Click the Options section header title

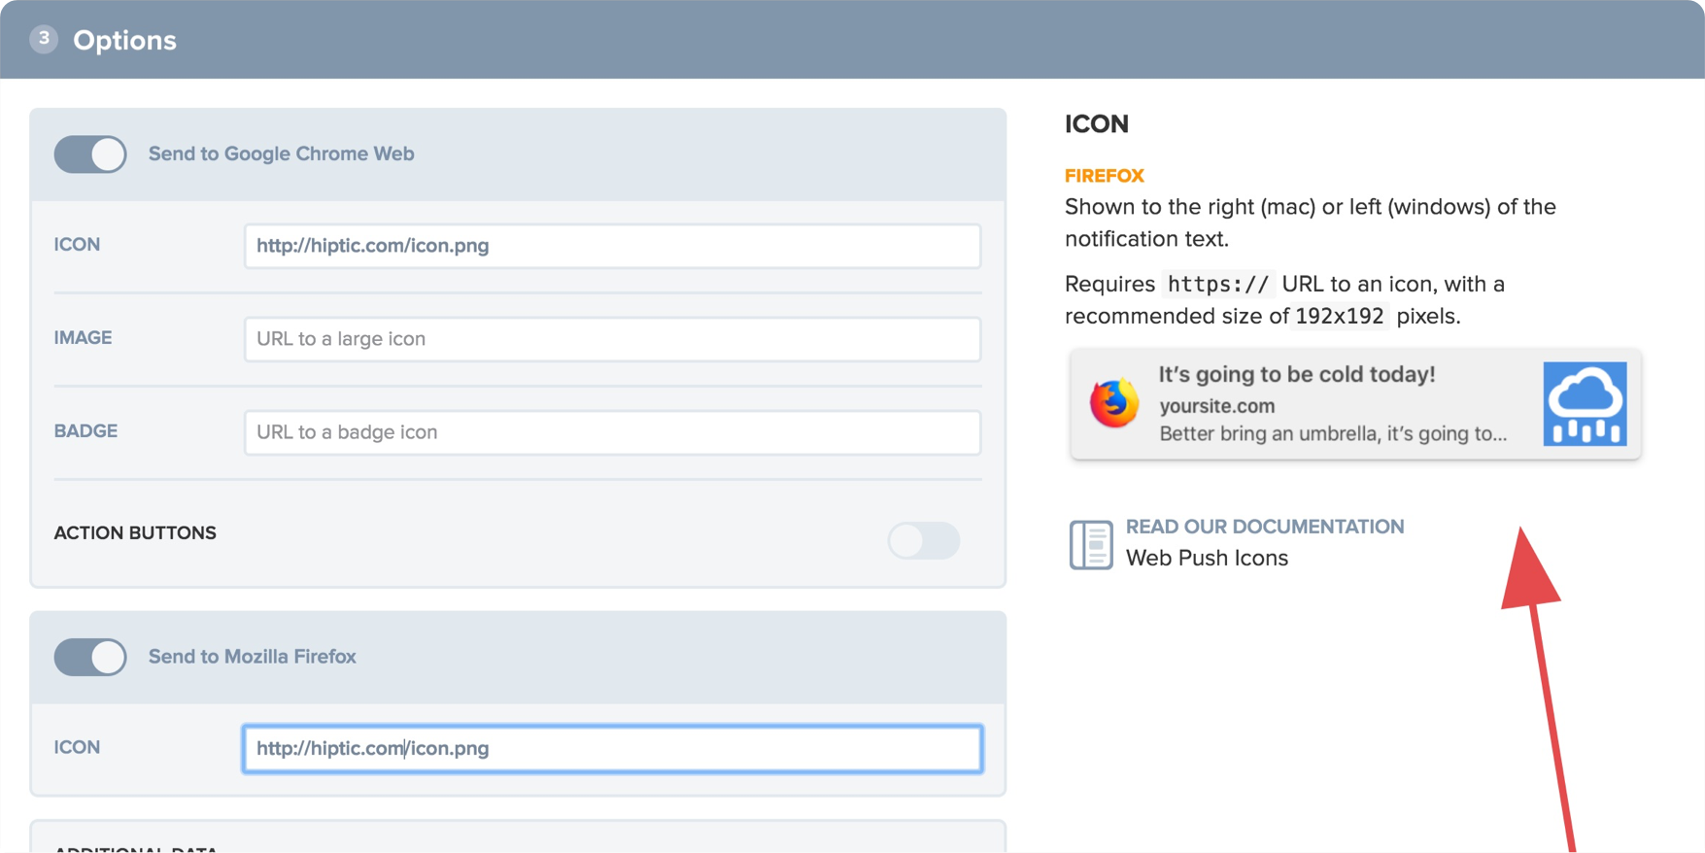tap(124, 41)
